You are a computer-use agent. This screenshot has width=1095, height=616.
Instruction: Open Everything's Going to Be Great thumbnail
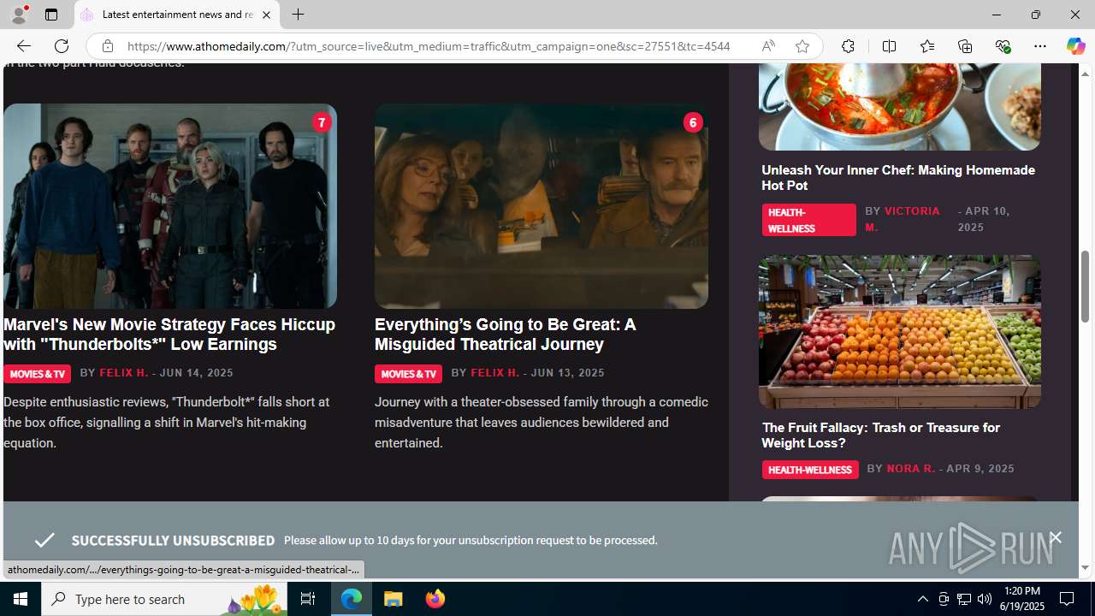(541, 206)
